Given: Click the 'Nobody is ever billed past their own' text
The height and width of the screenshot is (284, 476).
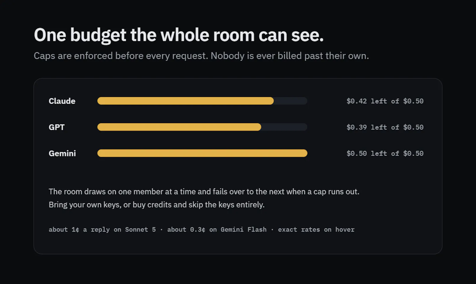Looking at the screenshot, I should (x=290, y=56).
